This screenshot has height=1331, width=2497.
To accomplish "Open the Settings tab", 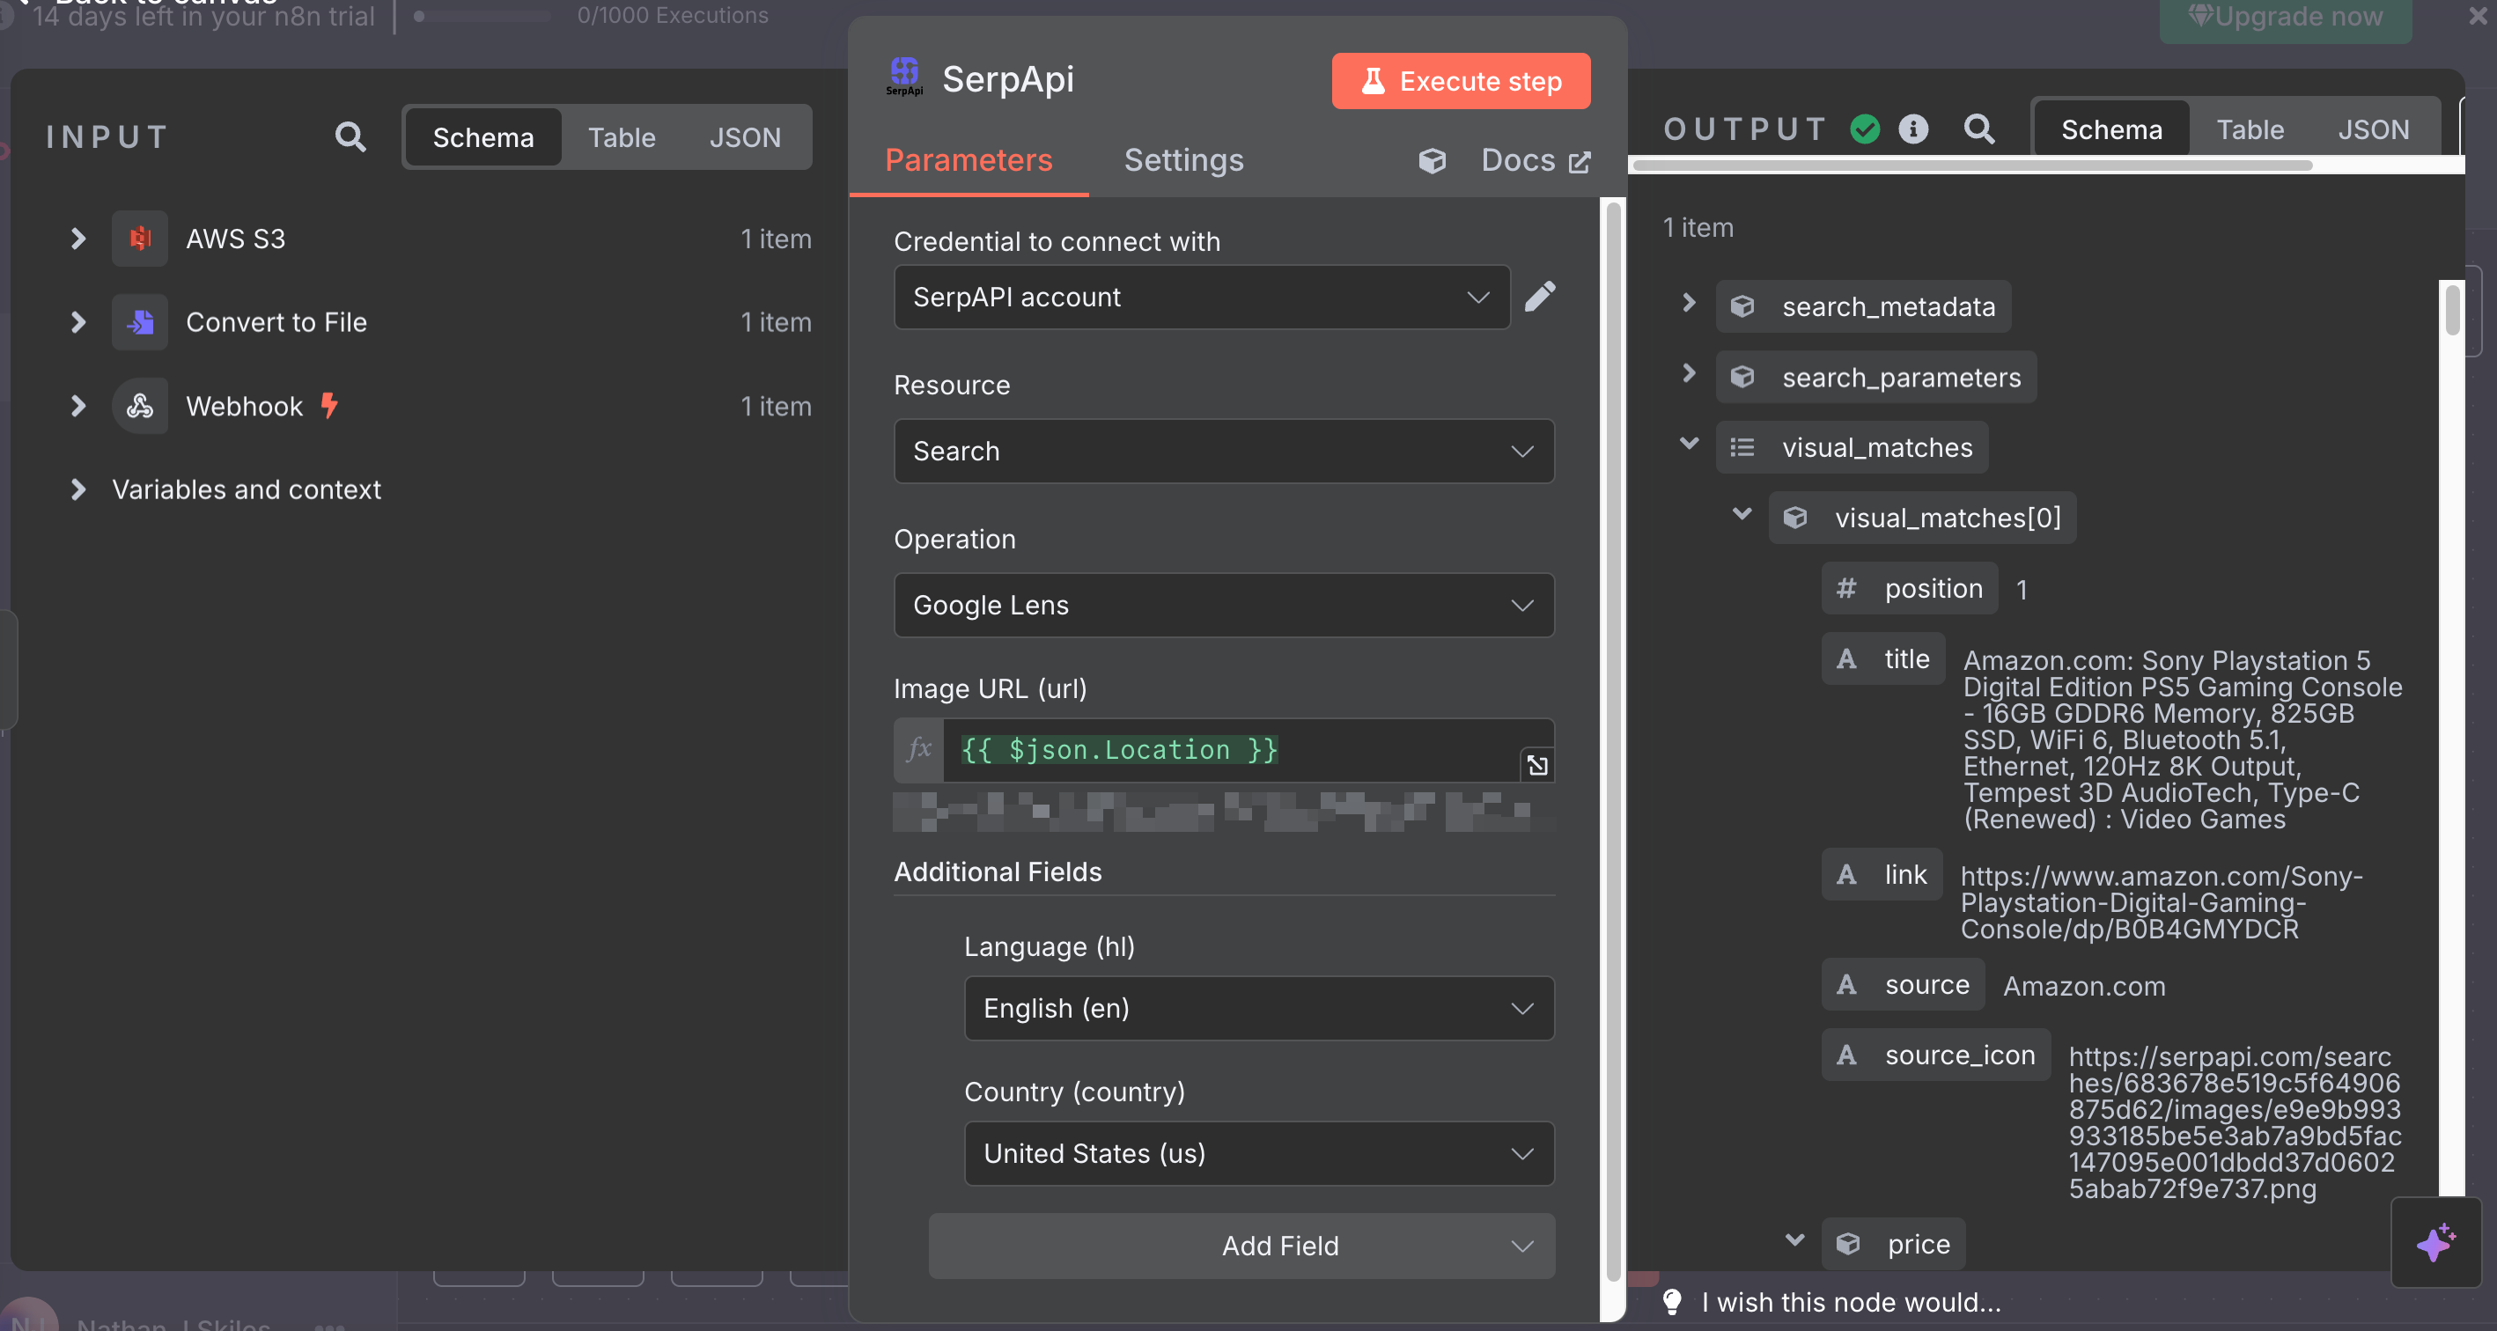I will click(1182, 160).
